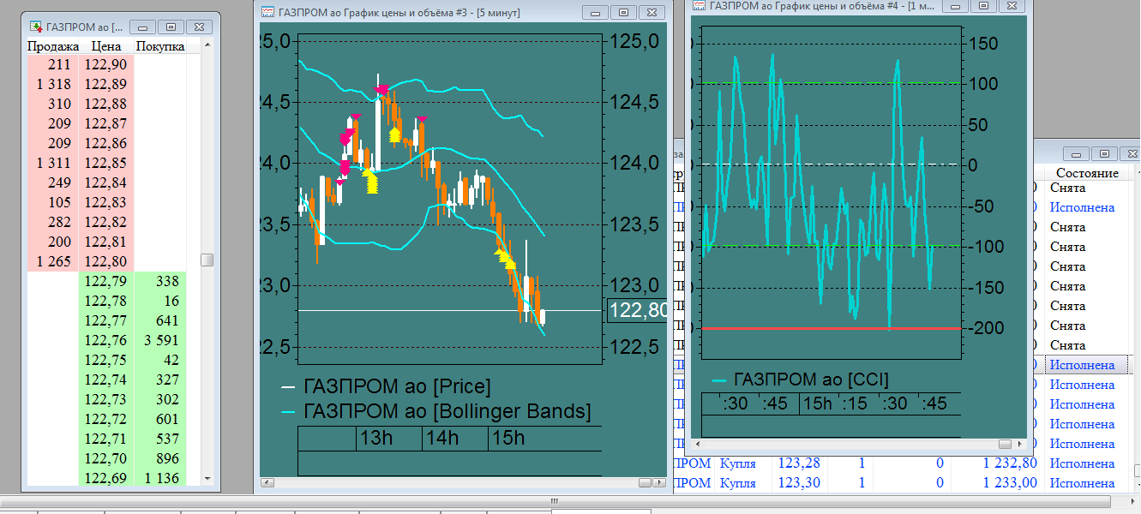1141x514 pixels.
Task: Click the best bid price 122,79
Action: point(106,281)
